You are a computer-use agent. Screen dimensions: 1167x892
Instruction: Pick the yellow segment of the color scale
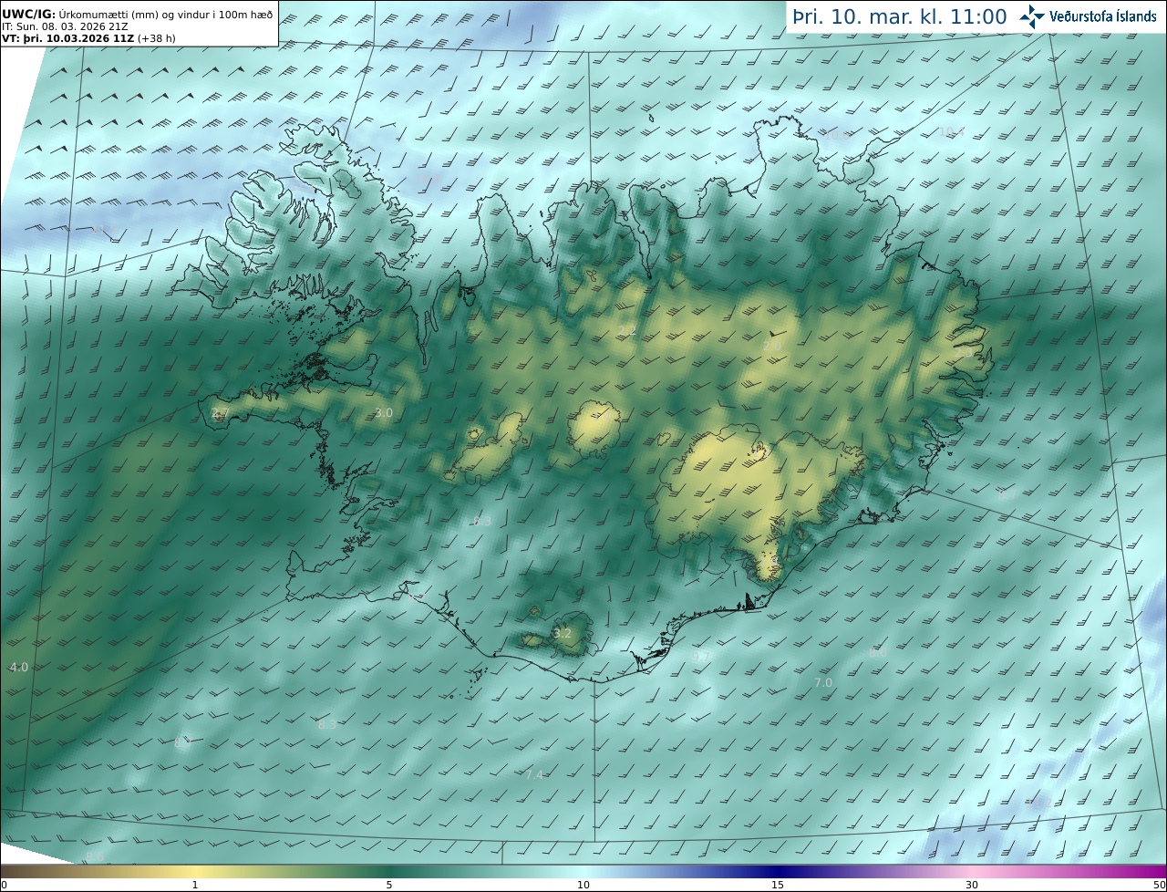coord(196,871)
